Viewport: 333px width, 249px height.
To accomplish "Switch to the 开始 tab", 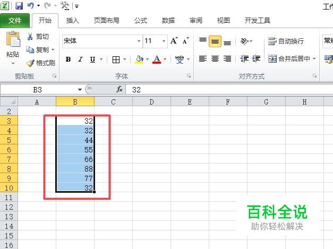I will pyautogui.click(x=45, y=21).
